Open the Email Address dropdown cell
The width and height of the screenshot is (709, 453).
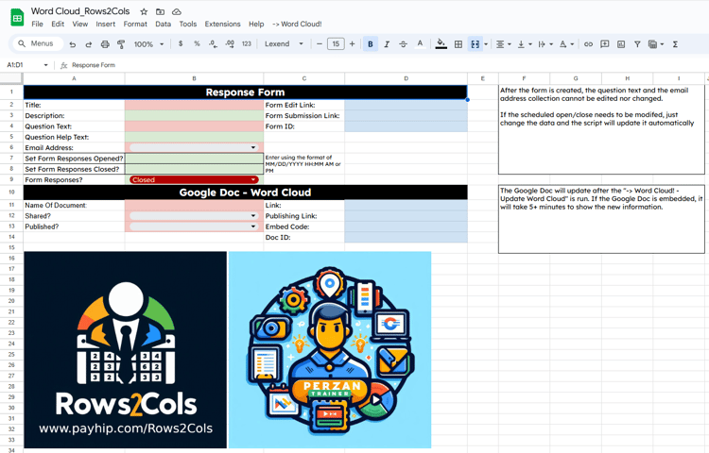coord(194,147)
